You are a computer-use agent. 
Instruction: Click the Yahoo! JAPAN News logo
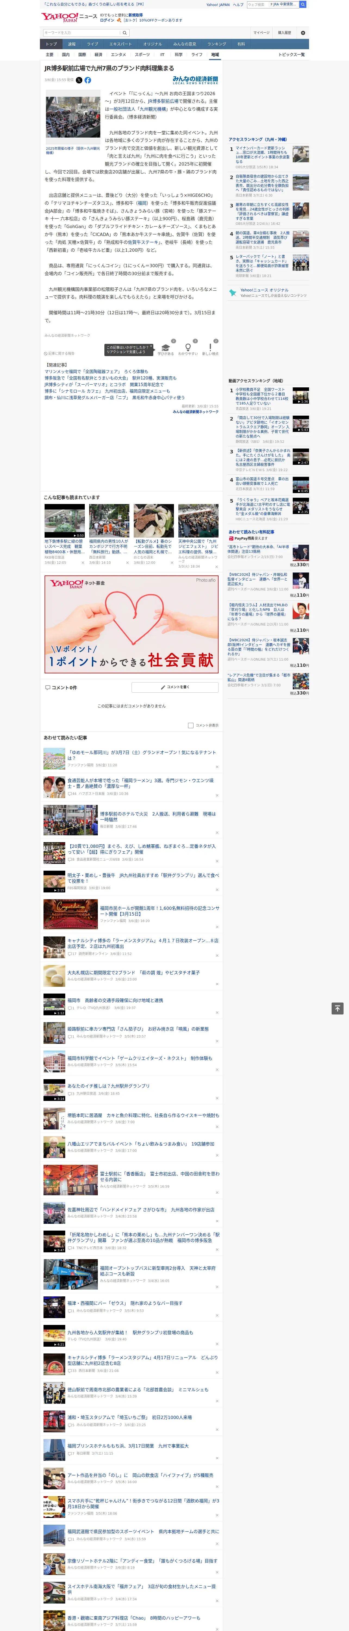(x=69, y=17)
